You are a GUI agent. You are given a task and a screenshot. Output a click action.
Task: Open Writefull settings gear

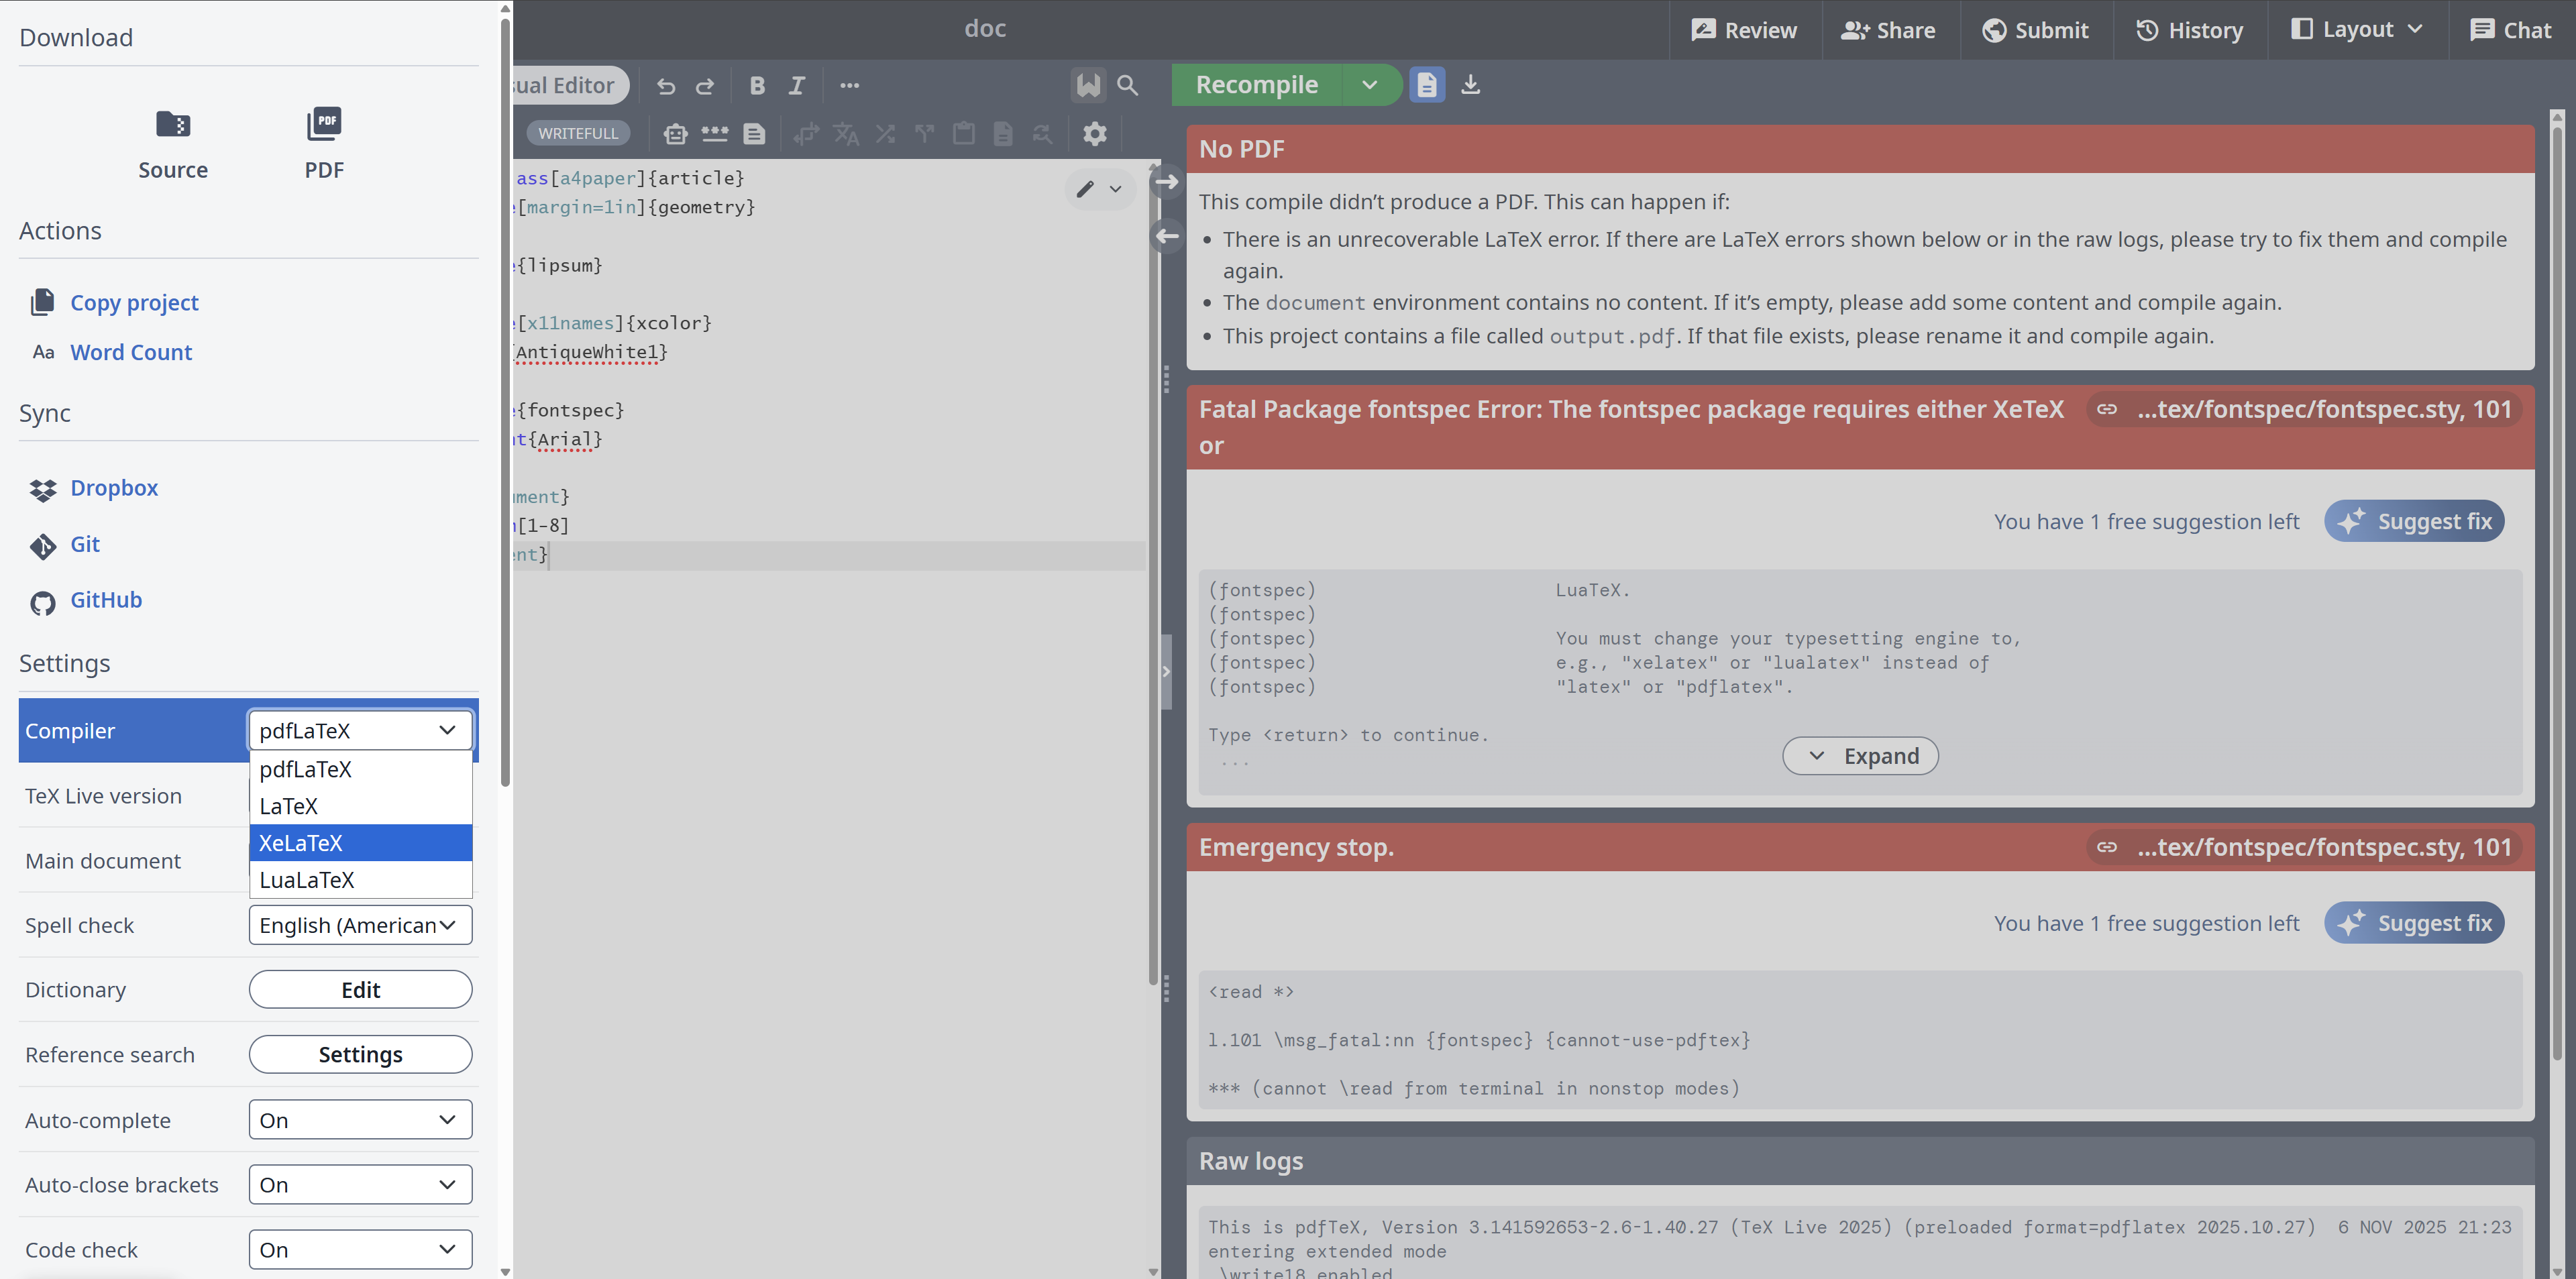[x=1095, y=134]
